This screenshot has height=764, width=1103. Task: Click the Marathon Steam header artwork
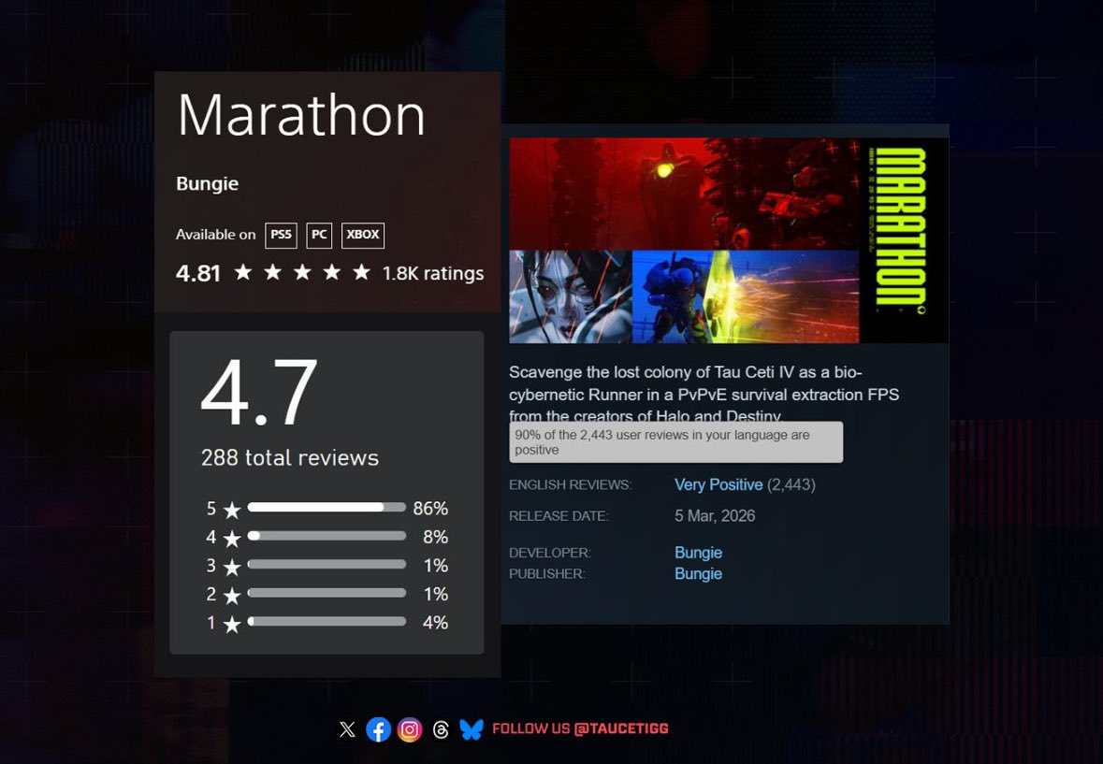click(729, 240)
